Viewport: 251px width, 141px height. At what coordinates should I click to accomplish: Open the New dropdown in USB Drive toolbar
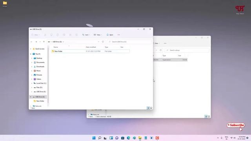[36, 35]
